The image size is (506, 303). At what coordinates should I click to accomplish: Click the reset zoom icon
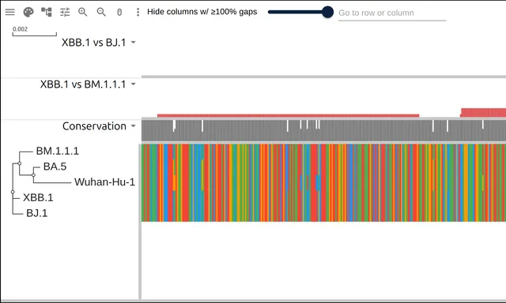(119, 13)
